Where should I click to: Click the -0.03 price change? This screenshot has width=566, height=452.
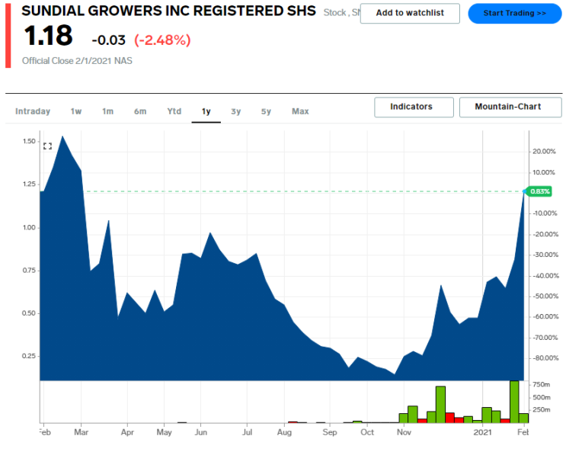[x=108, y=40]
